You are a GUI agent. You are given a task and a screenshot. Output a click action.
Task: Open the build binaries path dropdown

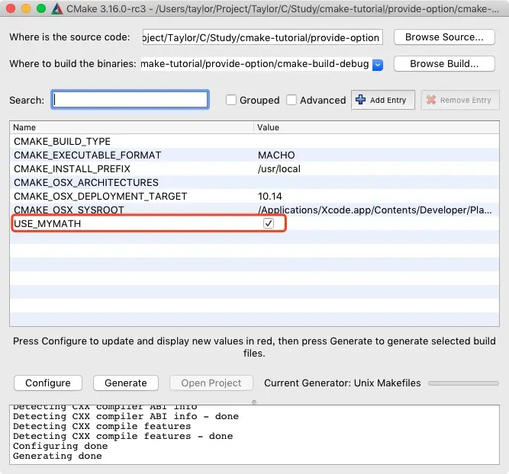coord(378,65)
